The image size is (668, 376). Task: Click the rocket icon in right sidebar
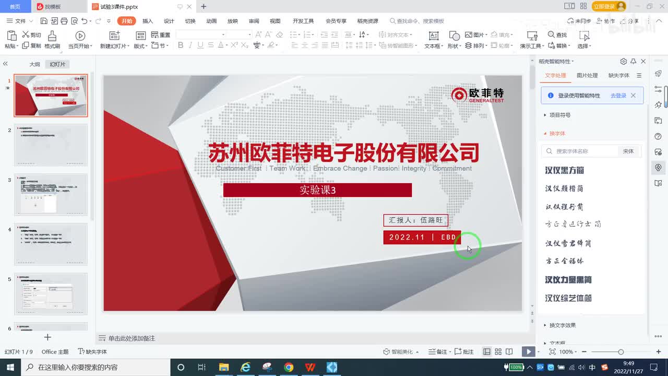(x=658, y=74)
